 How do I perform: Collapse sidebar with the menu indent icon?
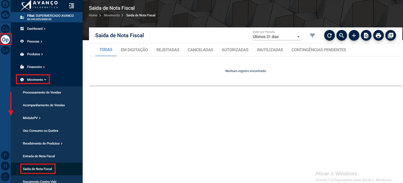pos(72,6)
